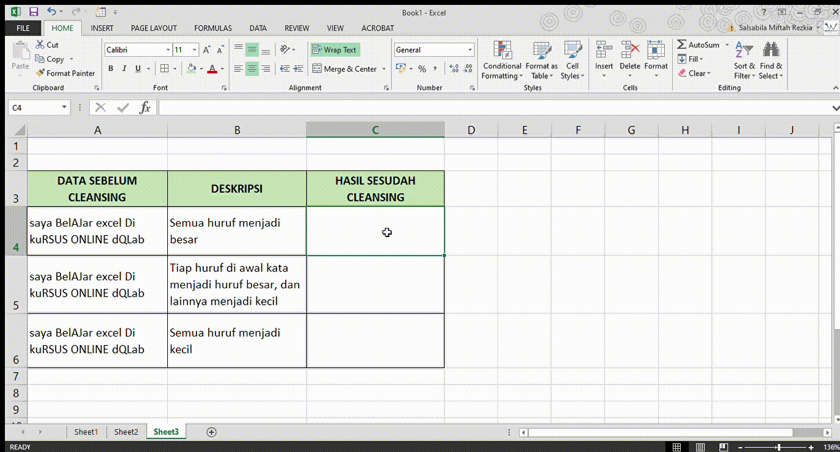Click the Find & Select binoculars icon

tap(770, 48)
